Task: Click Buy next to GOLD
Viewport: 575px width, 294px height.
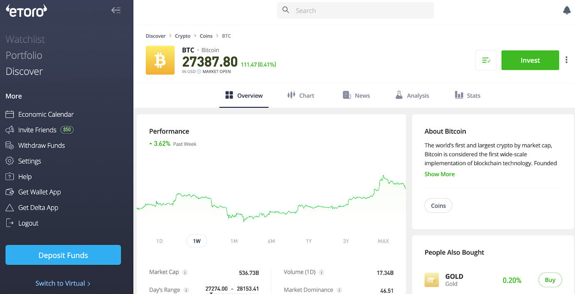Action: pos(550,280)
